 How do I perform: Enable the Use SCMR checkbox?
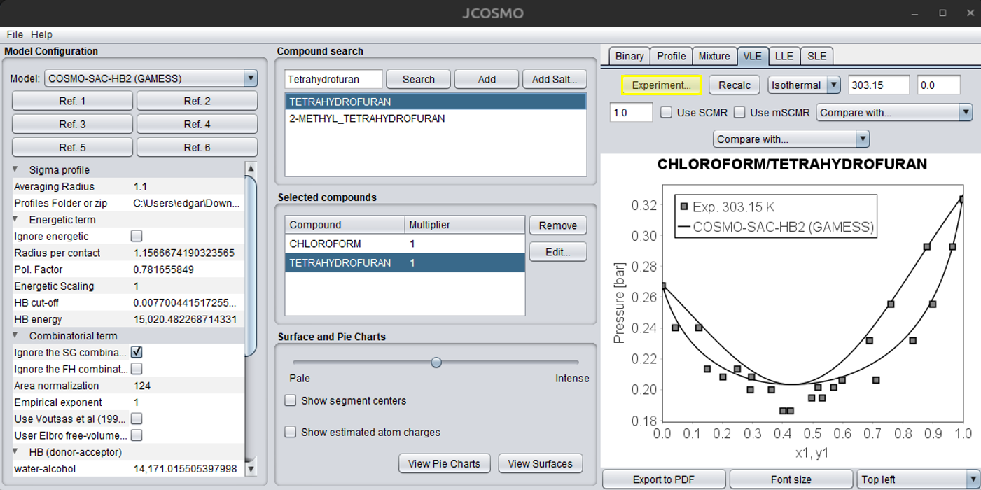click(666, 112)
